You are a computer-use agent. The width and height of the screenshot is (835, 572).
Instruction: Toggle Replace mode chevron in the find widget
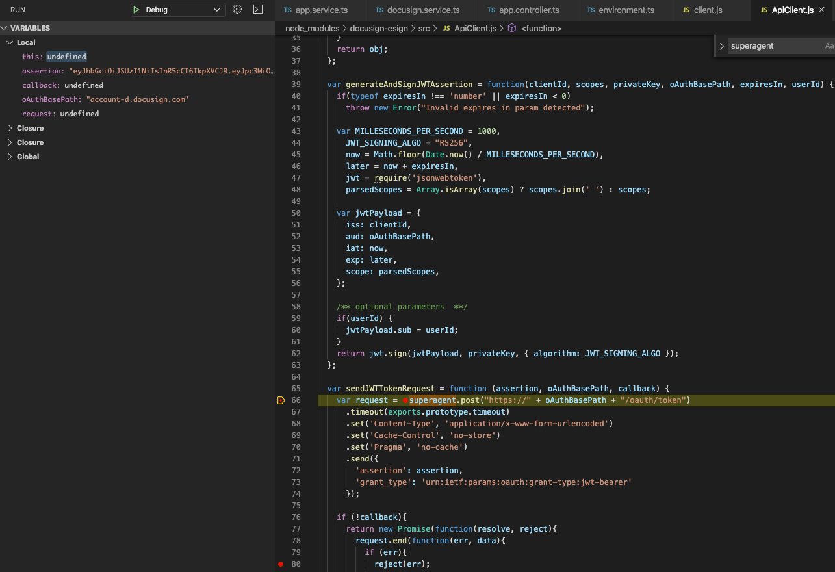(x=721, y=46)
